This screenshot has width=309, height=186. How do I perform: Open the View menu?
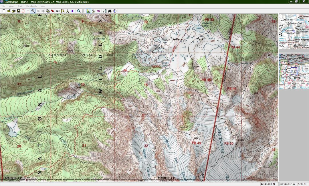point(11,6)
